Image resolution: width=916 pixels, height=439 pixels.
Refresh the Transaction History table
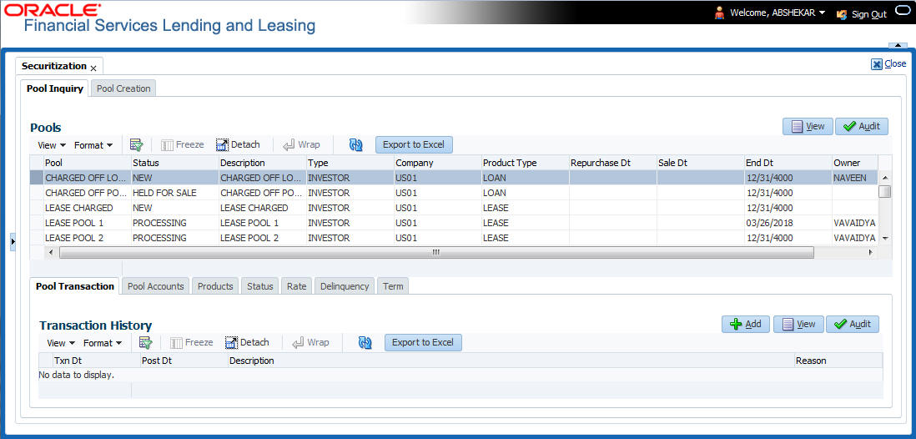365,343
